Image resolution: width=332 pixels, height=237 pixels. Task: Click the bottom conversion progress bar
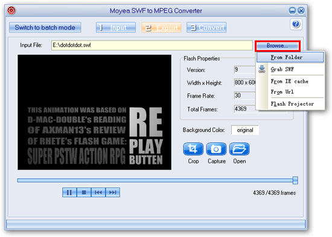tap(156, 224)
